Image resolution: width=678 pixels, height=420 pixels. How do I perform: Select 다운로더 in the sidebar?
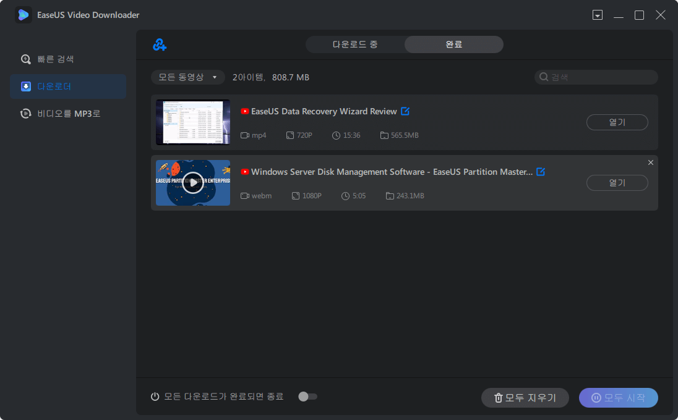(68, 86)
